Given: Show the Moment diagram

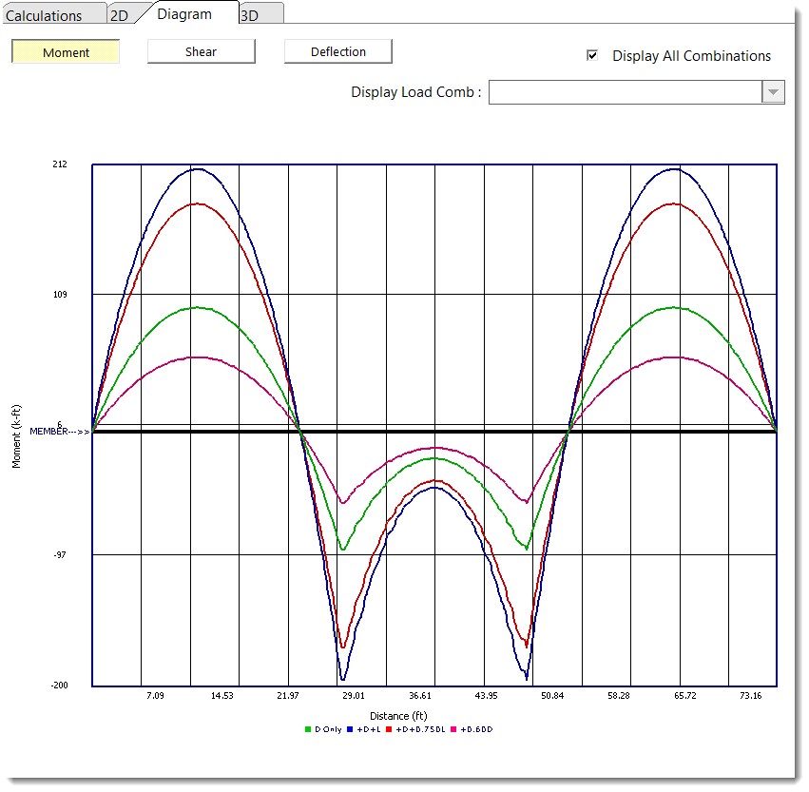Looking at the screenshot, I should click(66, 52).
